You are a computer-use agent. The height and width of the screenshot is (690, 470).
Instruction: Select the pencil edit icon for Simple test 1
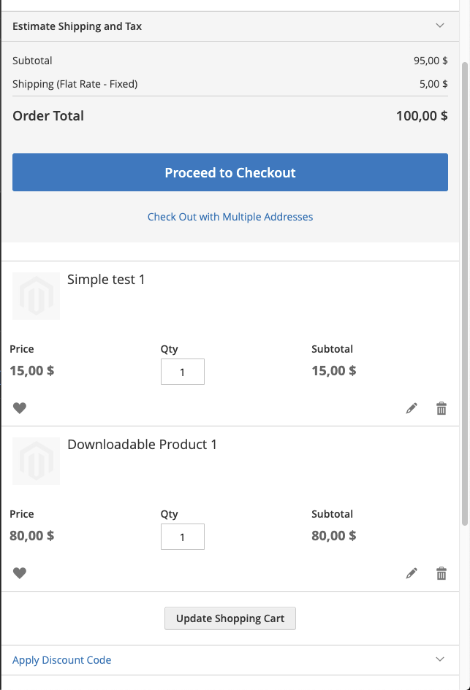(412, 408)
